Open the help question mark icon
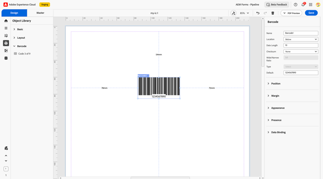Viewport: 323px width, 179px height. 295,5
